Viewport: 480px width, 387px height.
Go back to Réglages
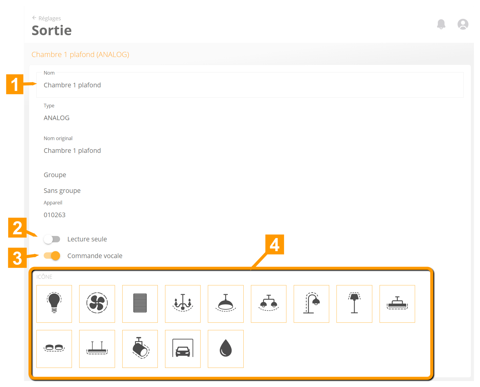click(47, 18)
